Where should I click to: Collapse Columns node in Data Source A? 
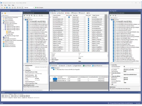(24, 20)
